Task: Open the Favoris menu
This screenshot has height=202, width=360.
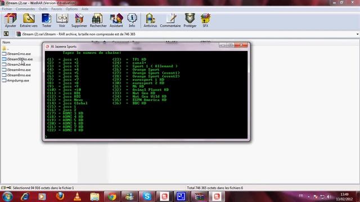Action: pyautogui.click(x=57, y=9)
